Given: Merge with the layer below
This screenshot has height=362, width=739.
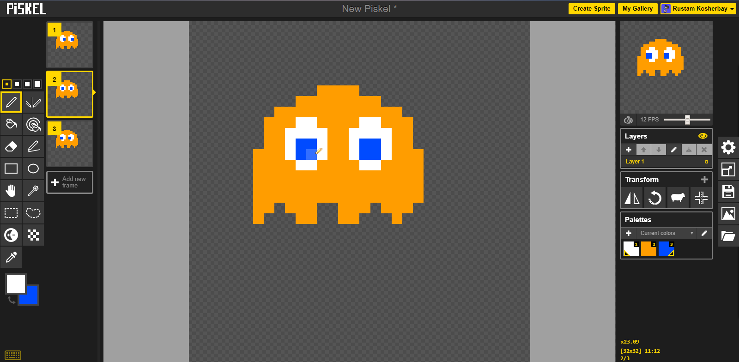Looking at the screenshot, I should (689, 150).
